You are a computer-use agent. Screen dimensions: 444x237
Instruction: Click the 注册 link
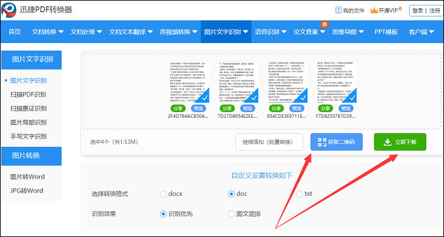point(434,11)
